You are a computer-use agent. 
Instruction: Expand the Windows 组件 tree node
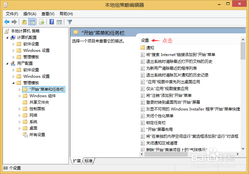[x=19, y=96]
